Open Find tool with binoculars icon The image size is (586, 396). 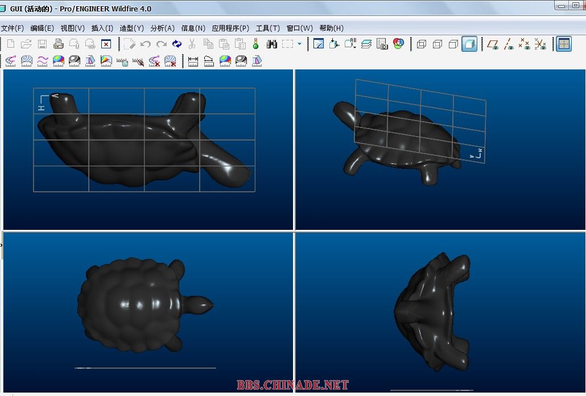tap(272, 44)
